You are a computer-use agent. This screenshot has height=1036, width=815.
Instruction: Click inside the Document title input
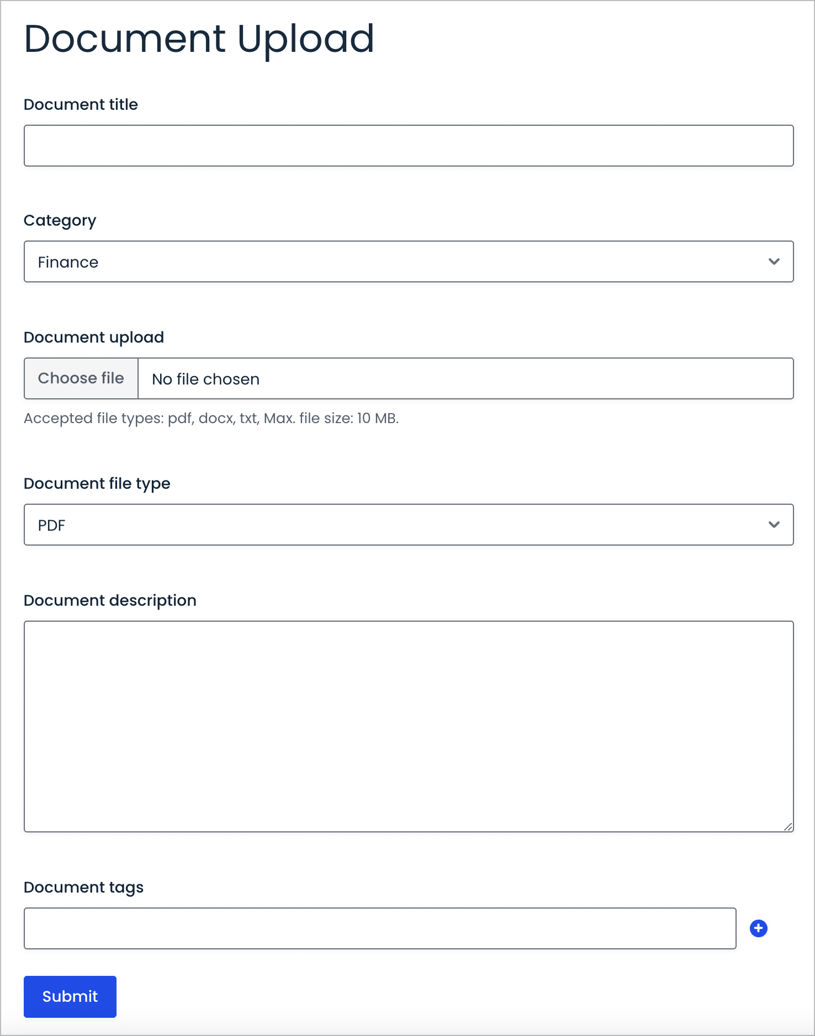[x=409, y=145]
